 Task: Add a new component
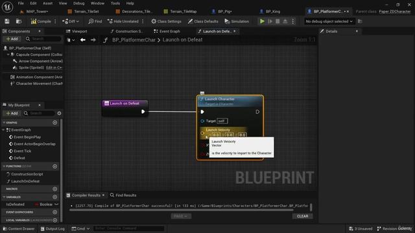(x=12, y=39)
